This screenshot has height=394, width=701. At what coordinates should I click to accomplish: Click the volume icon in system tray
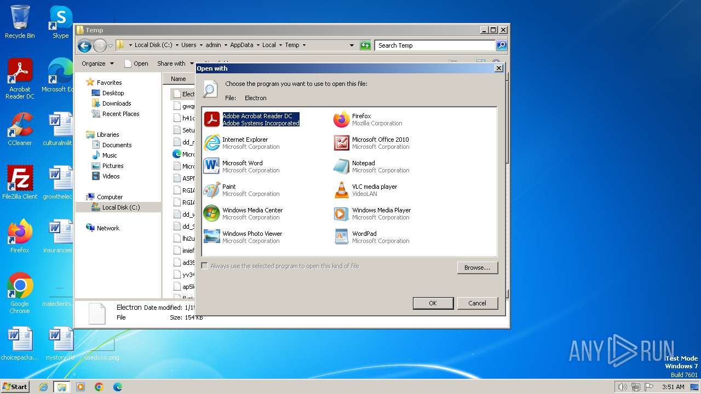(x=622, y=387)
